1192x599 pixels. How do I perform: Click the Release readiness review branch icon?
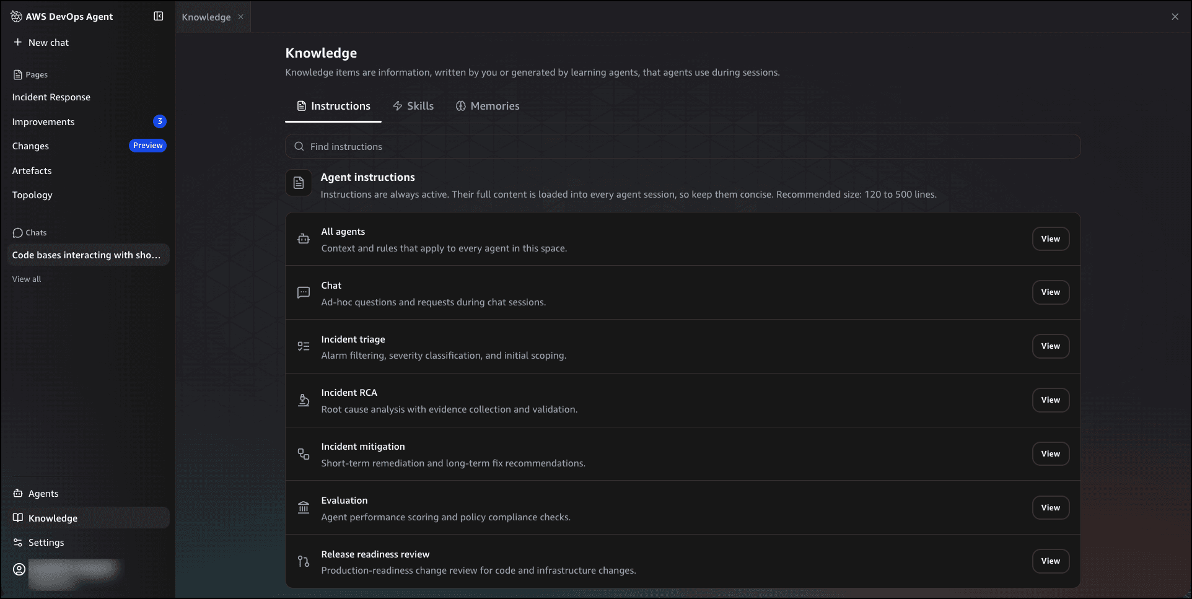[x=304, y=561]
